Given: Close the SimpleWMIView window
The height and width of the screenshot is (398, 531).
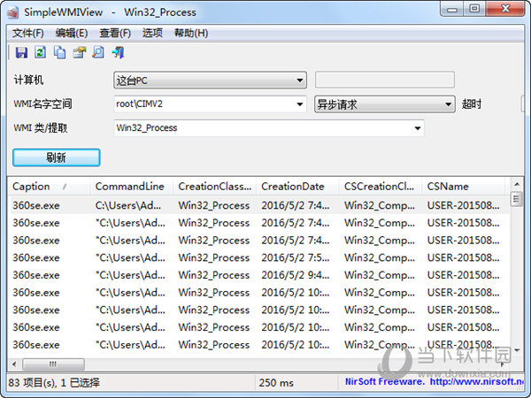Looking at the screenshot, I should (505, 9).
